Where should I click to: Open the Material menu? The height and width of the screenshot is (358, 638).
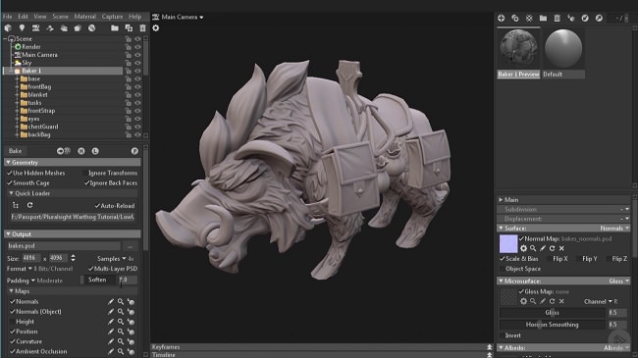(x=85, y=17)
